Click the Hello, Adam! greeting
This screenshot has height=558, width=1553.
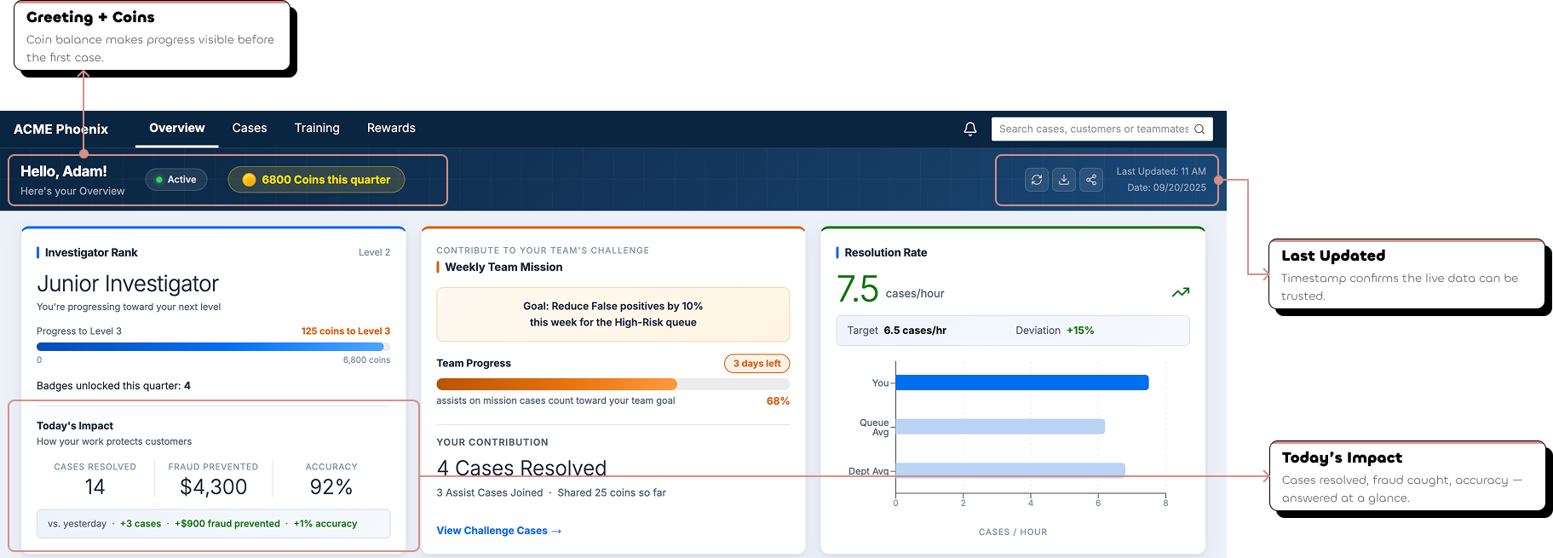(64, 172)
